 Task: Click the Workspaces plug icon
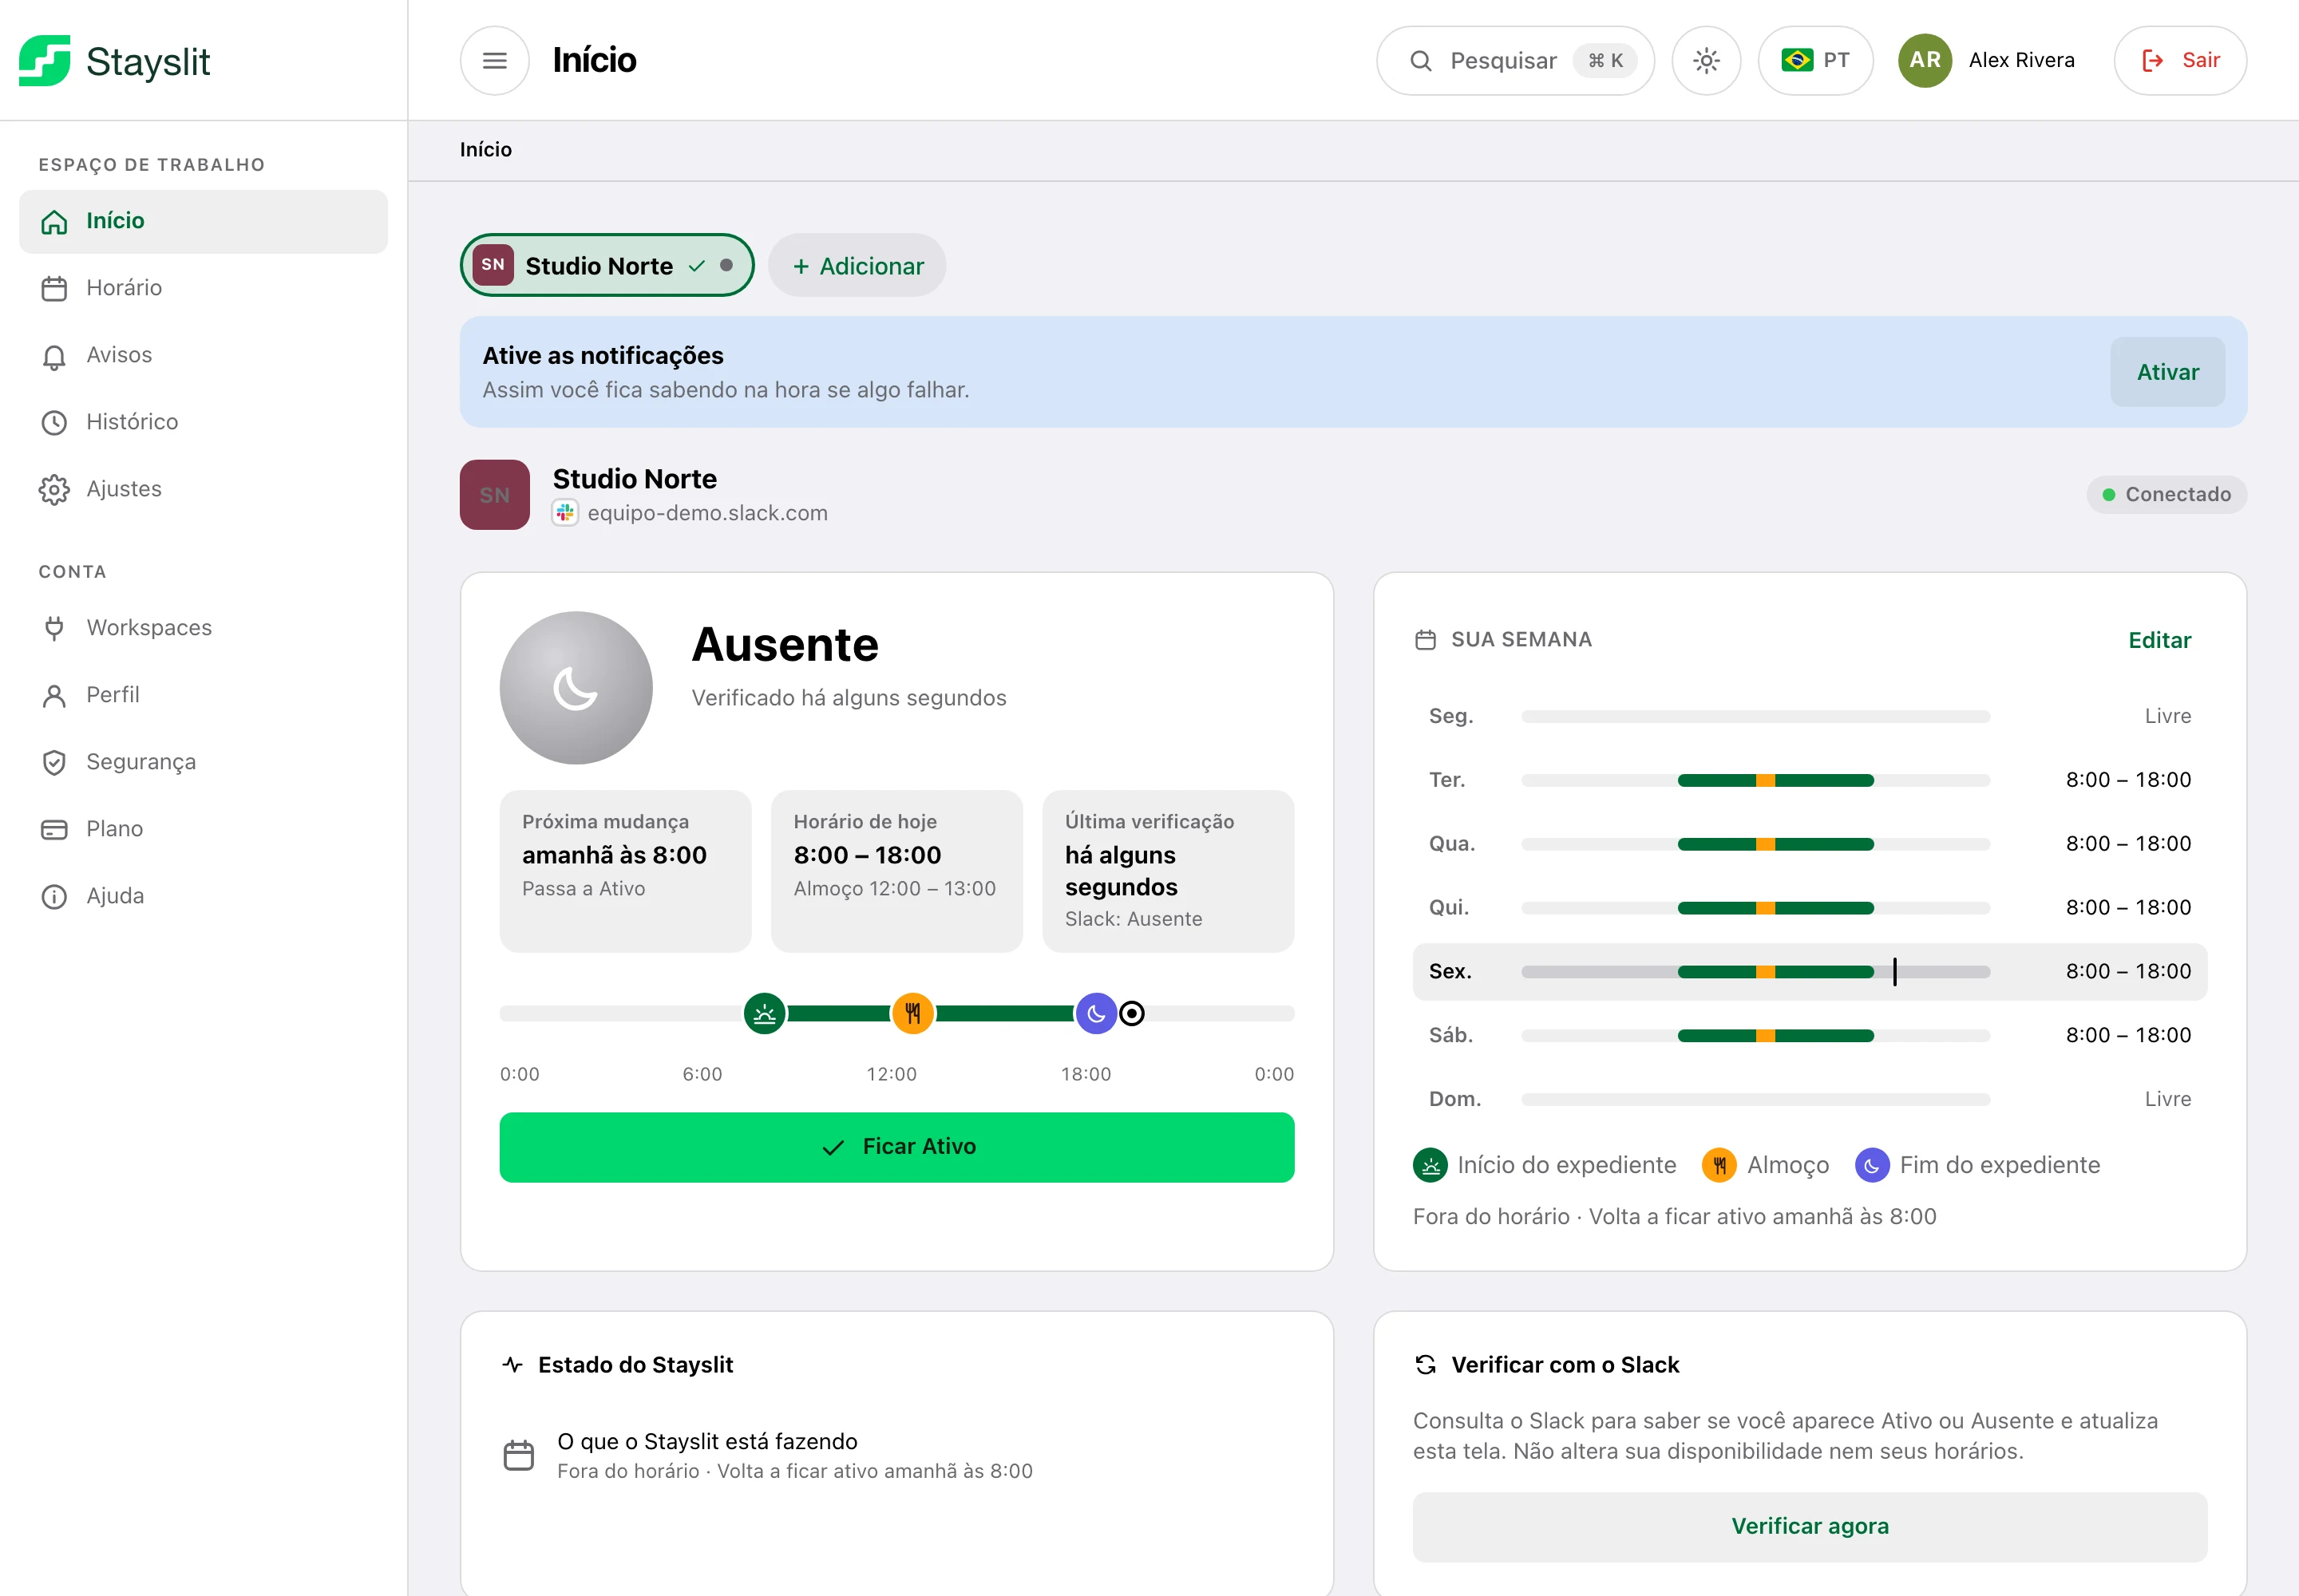(x=54, y=628)
